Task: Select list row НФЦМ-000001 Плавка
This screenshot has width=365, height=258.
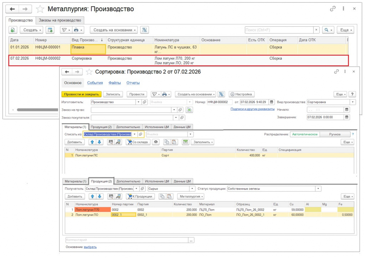Action: click(x=179, y=49)
